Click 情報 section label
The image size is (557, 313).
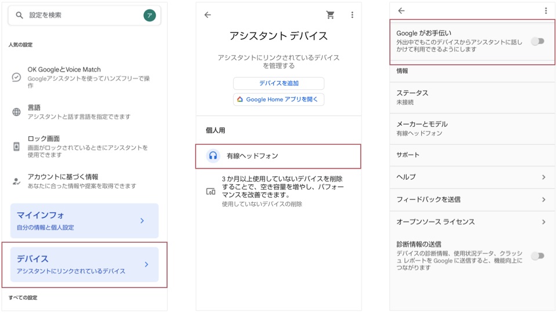(402, 71)
